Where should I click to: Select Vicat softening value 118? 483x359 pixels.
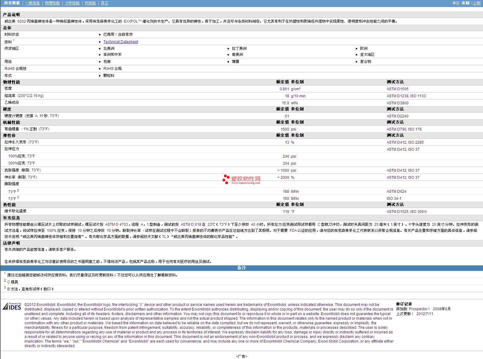click(286, 212)
